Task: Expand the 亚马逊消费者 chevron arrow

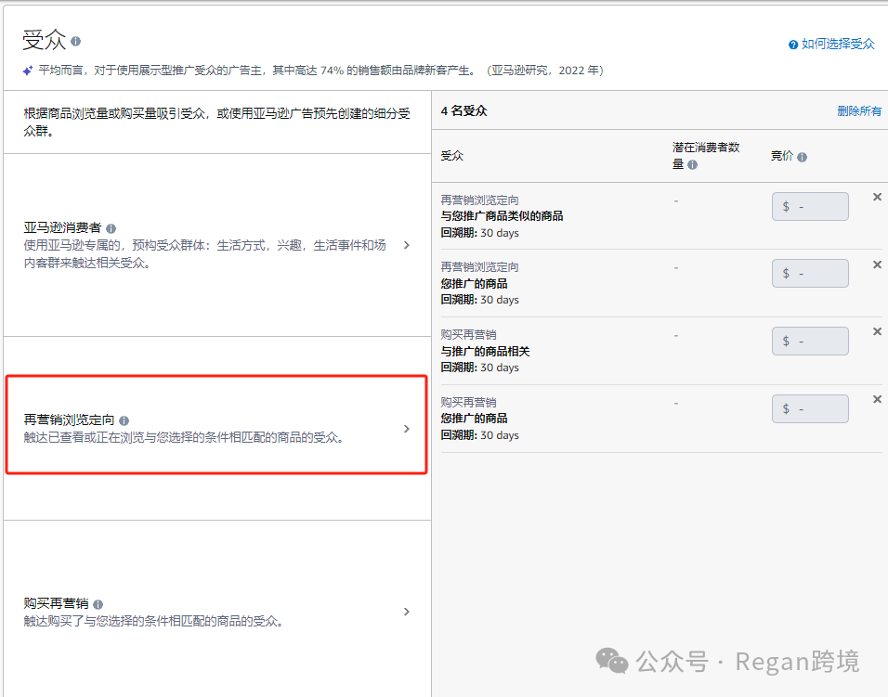Action: [x=407, y=245]
